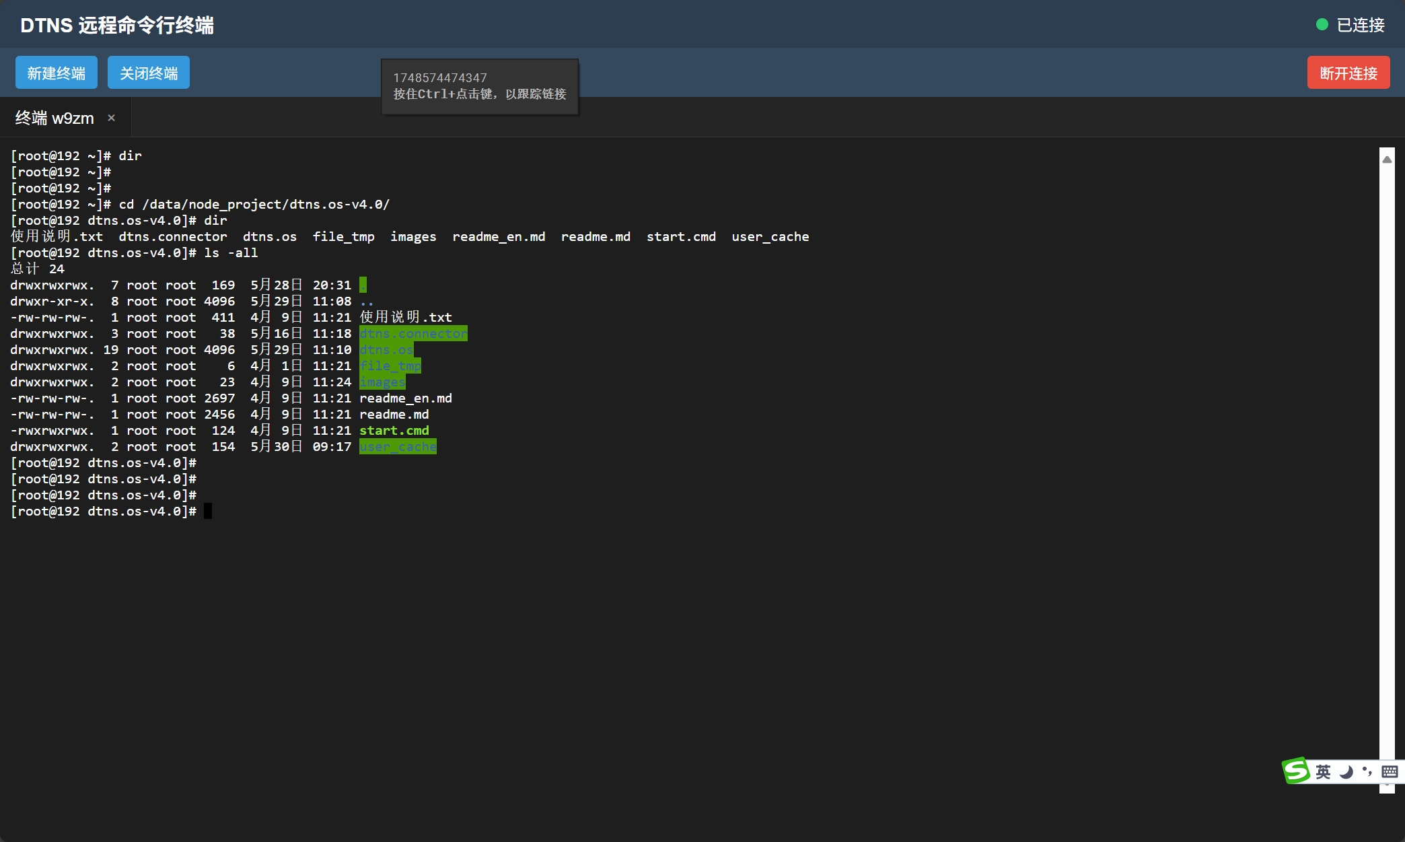This screenshot has height=842, width=1405.
Task: Click the 关闭终端 button
Action: (x=149, y=73)
